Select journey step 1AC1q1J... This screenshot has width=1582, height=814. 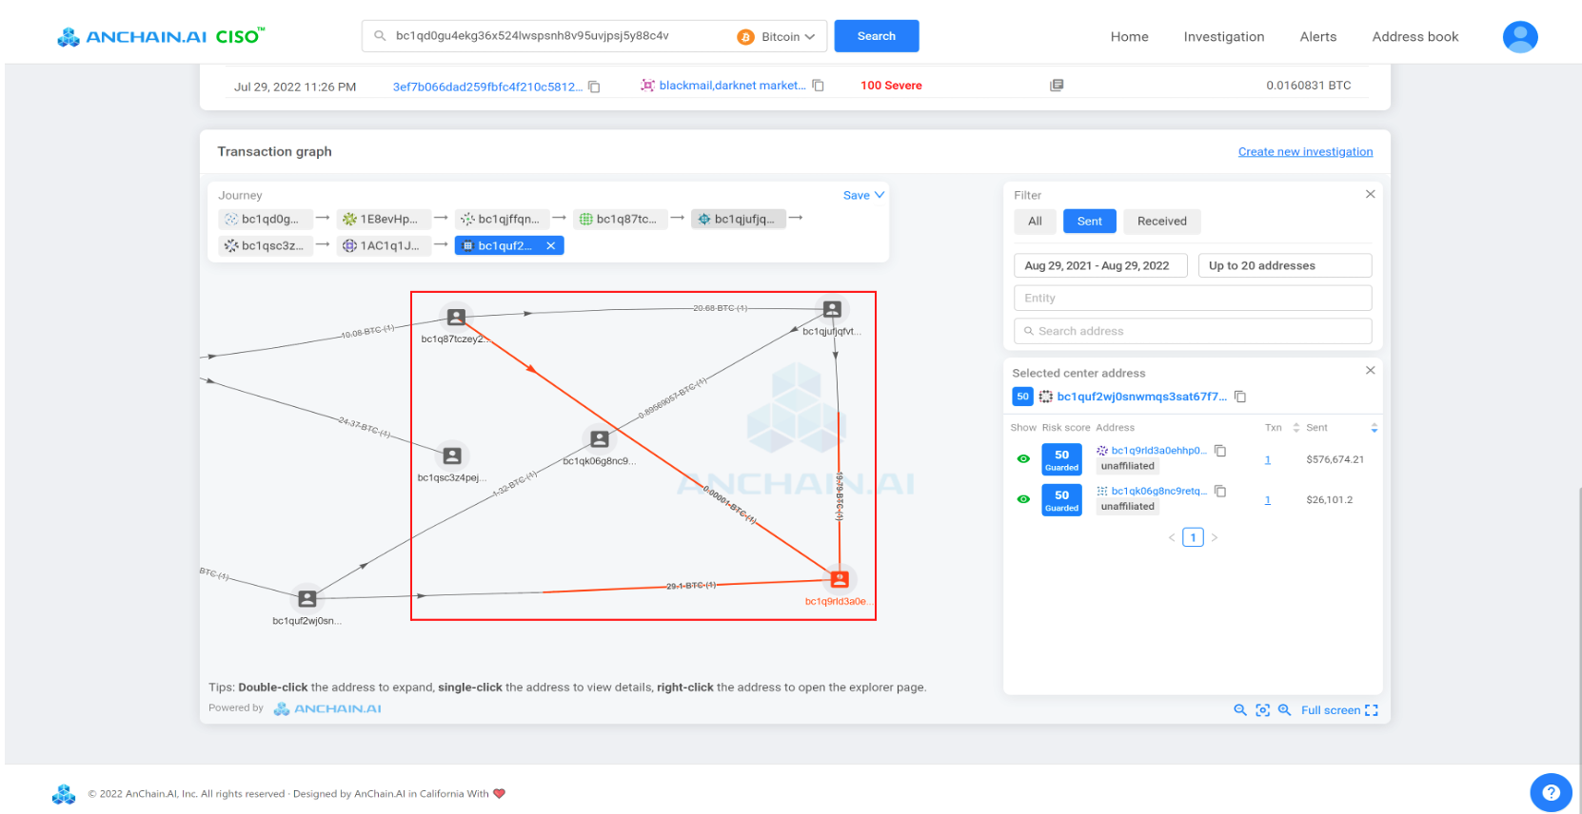point(384,245)
